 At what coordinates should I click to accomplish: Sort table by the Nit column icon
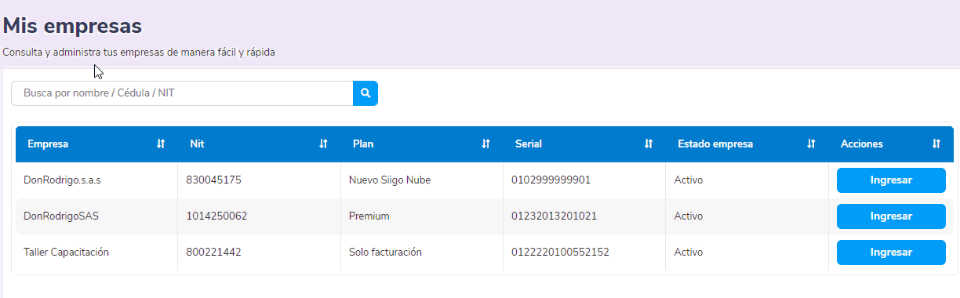[x=323, y=144]
